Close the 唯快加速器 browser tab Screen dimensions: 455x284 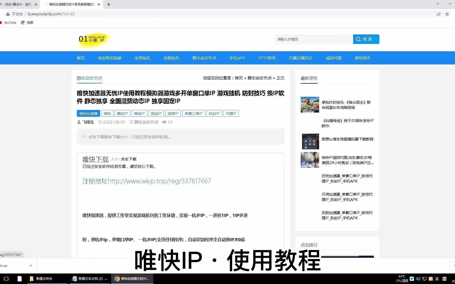99,4
